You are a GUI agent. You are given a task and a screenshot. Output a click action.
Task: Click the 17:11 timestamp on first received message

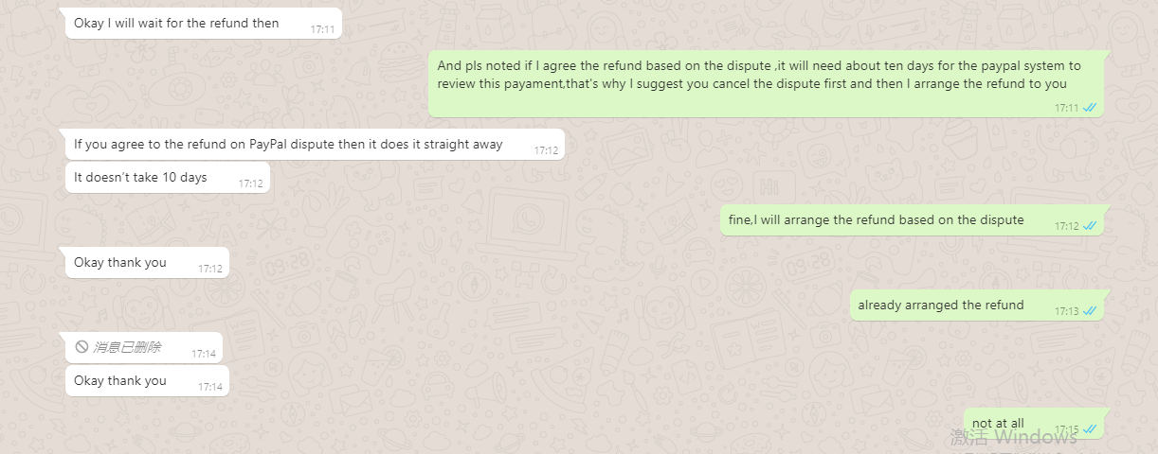pyautogui.click(x=322, y=29)
